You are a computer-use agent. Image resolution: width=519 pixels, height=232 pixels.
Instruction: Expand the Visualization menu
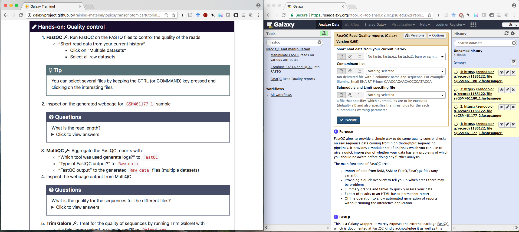tap(403, 25)
